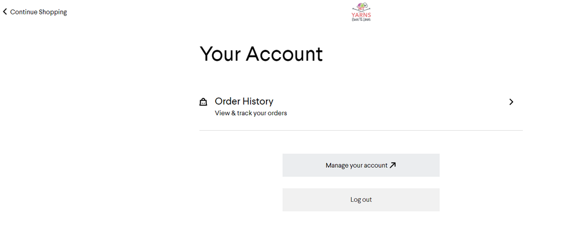Open the Order History shopping bag icon

(x=203, y=102)
